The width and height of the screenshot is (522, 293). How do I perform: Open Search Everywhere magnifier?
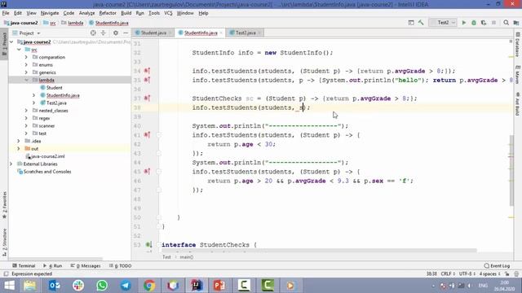coord(506,23)
